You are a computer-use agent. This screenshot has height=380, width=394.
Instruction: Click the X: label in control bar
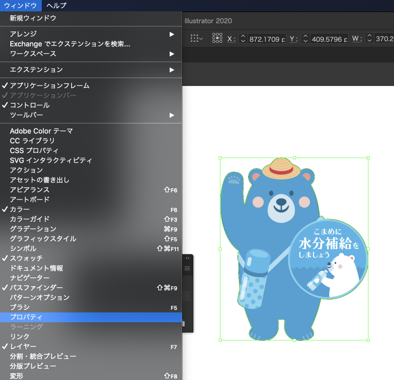232,39
